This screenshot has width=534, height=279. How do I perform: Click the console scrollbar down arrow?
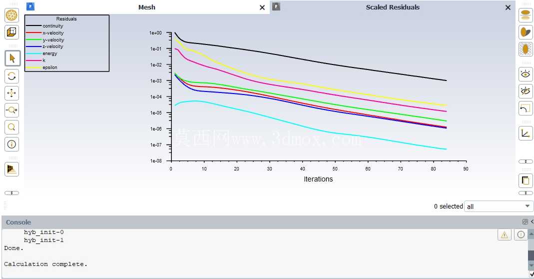tap(531, 265)
